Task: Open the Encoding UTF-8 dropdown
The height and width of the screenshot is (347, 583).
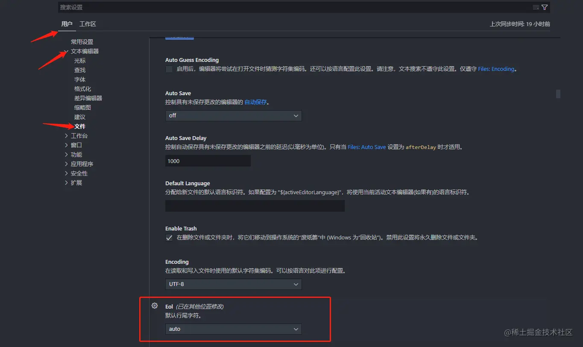Action: click(233, 284)
